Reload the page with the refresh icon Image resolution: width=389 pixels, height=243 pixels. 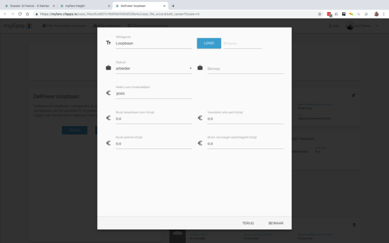(x=20, y=14)
